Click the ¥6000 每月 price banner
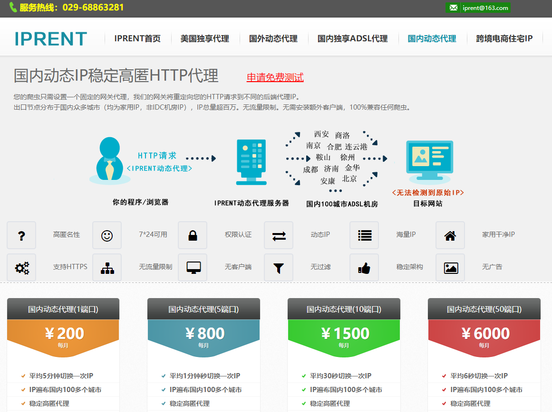This screenshot has height=412, width=552. (x=484, y=337)
